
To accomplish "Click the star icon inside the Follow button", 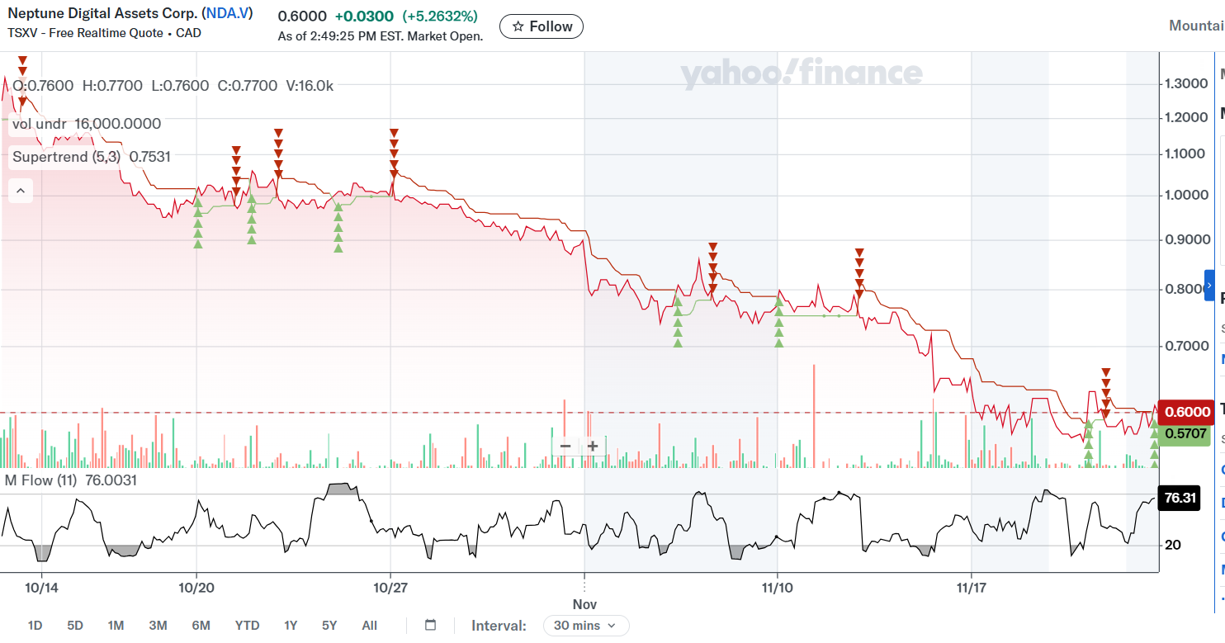I will tap(518, 26).
